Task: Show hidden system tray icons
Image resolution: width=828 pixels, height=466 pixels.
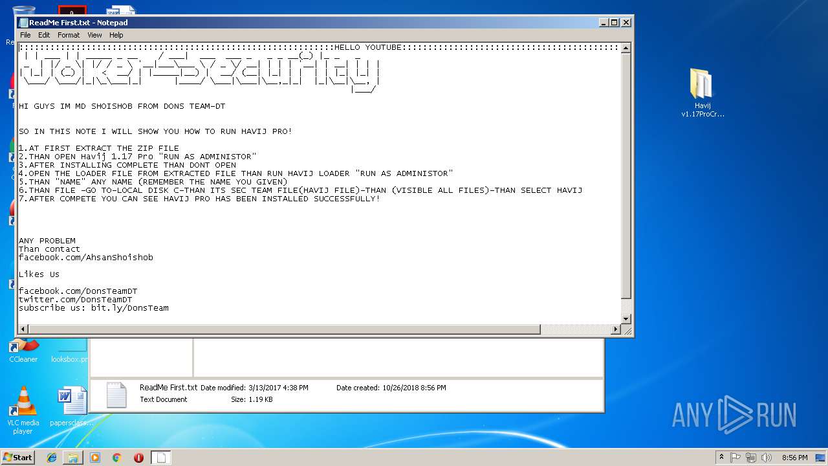Action: click(x=721, y=458)
